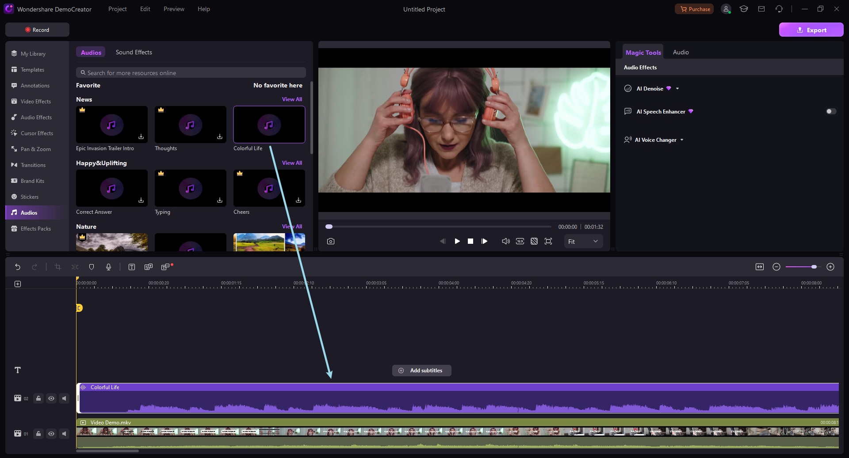Click the fullscreen preview icon
This screenshot has width=849, height=458.
click(x=548, y=241)
